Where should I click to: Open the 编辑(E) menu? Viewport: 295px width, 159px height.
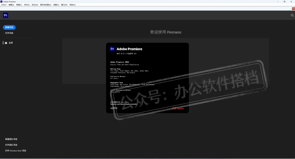[11, 5]
